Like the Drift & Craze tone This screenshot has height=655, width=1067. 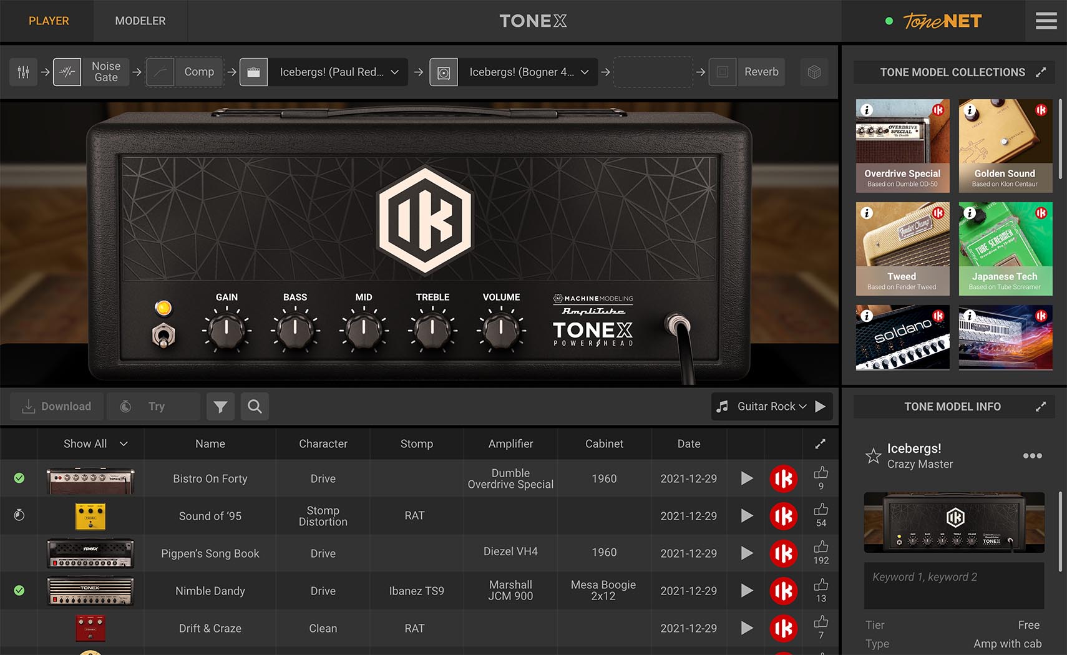(821, 622)
